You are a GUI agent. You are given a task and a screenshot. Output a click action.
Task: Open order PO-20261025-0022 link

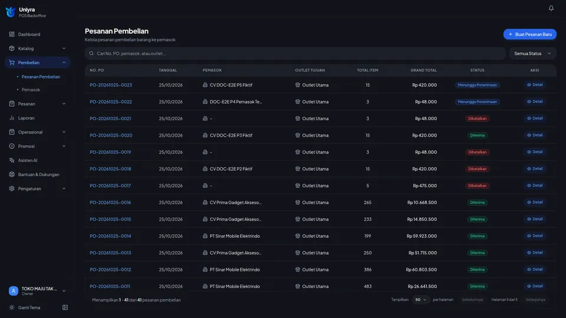[x=111, y=102]
